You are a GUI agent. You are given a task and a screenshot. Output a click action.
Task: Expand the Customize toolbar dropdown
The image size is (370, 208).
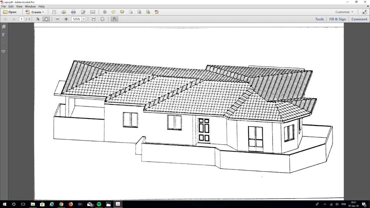(344, 12)
